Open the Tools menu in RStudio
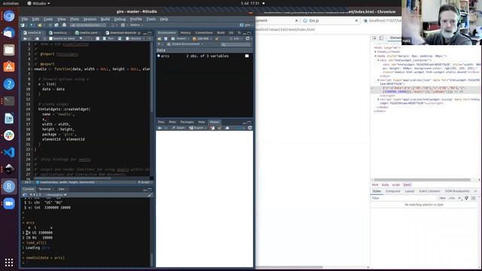The width and height of the screenshot is (482, 271). tap(151, 19)
